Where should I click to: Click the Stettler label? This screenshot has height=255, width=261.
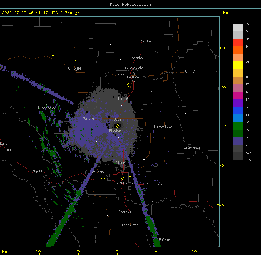coord(192,72)
